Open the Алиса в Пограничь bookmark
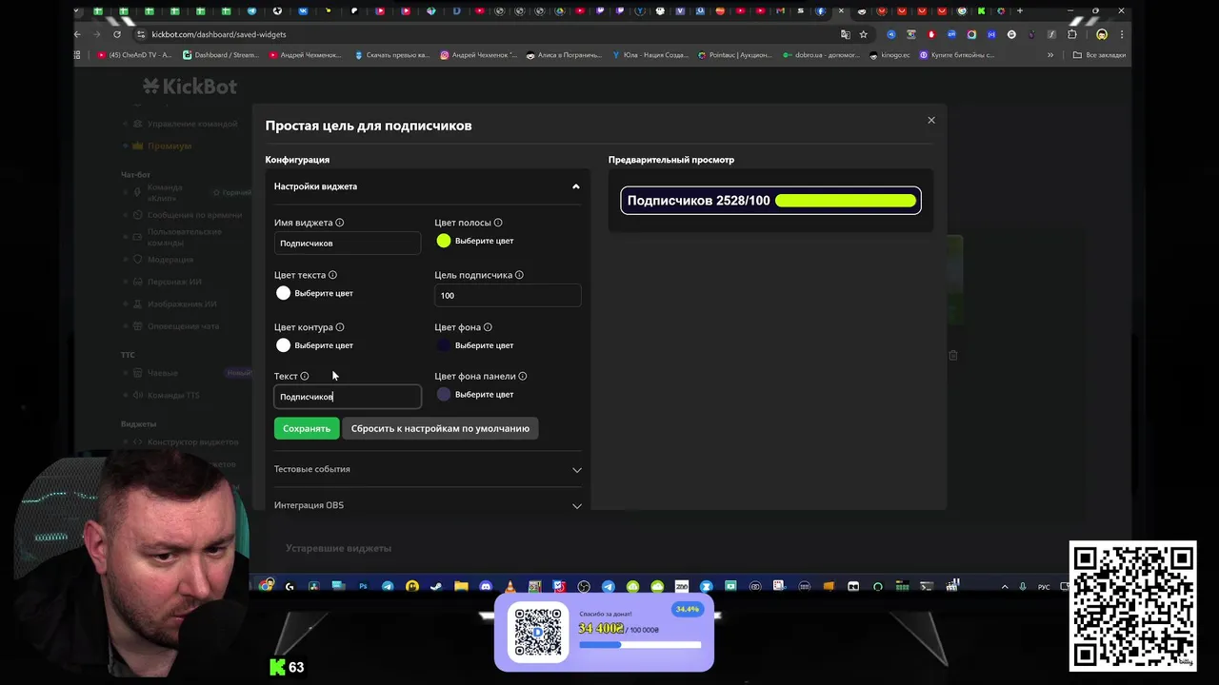 click(x=563, y=55)
